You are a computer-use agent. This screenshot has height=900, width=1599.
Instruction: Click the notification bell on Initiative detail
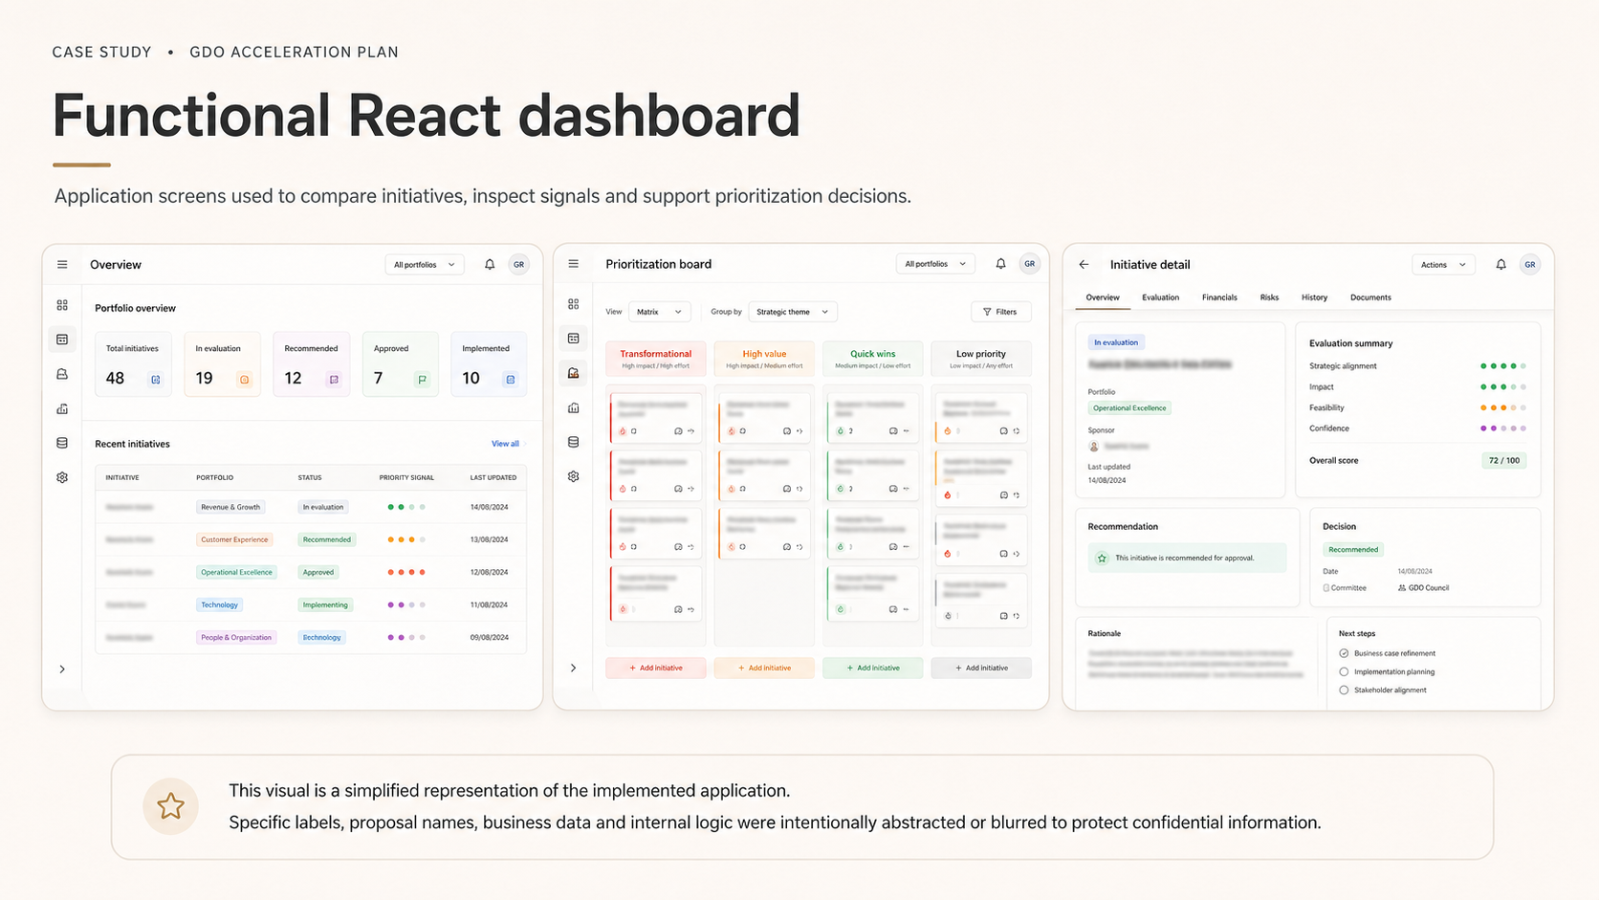point(1500,265)
